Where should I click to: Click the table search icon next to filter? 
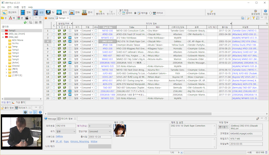tap(258, 18)
